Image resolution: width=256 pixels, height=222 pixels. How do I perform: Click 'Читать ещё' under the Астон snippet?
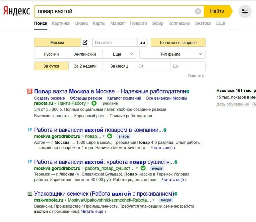pos(163,148)
